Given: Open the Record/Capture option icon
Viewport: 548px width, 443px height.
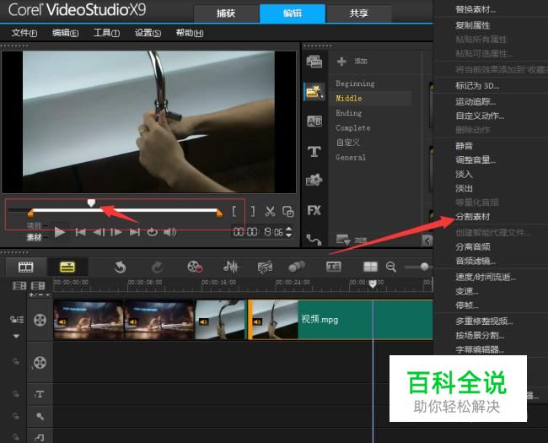Looking at the screenshot, I should 195,267.
